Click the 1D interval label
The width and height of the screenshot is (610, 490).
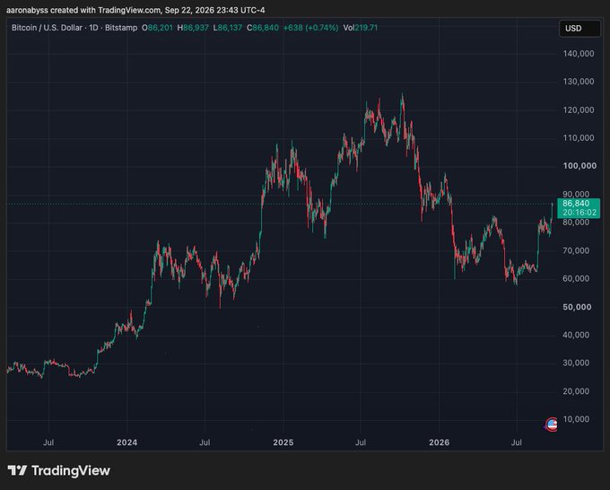coord(93,28)
